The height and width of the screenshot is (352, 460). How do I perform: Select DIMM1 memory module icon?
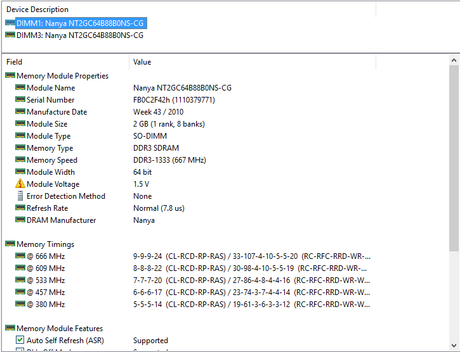tap(10, 23)
